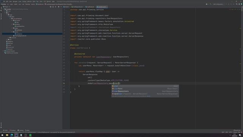Click Expand All in Project panel toolbar
The image size is (243, 137).
(x=53, y=7)
